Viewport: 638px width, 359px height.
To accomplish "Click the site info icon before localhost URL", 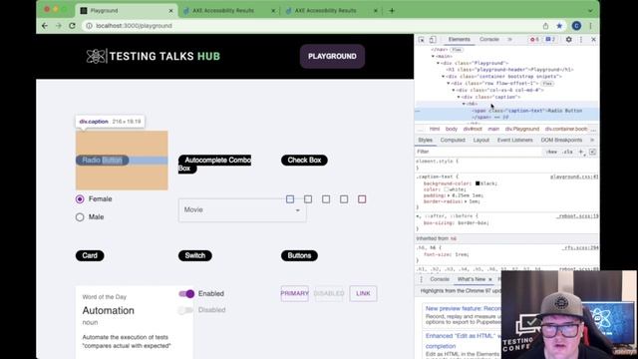I will point(89,26).
